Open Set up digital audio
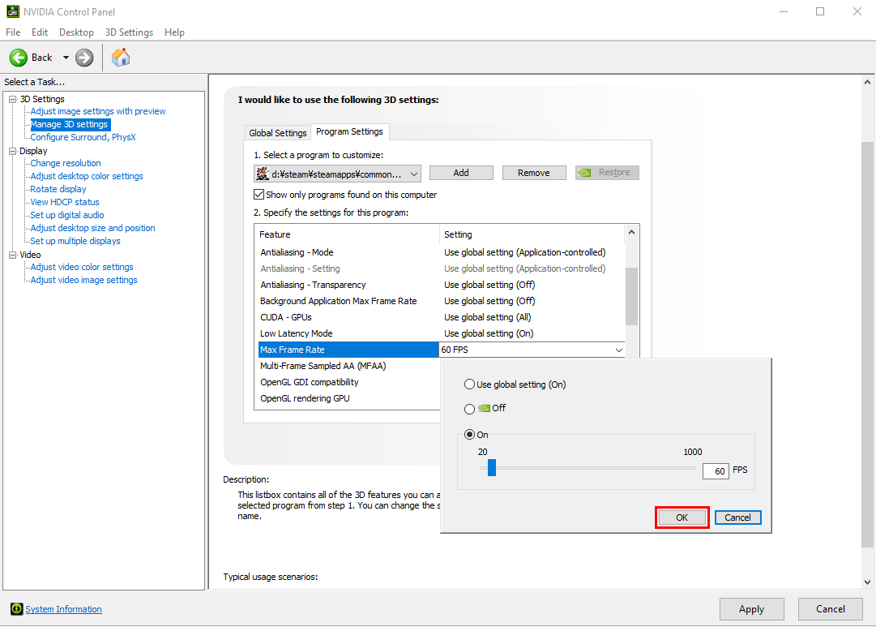Image resolution: width=876 pixels, height=627 pixels. coord(67,215)
